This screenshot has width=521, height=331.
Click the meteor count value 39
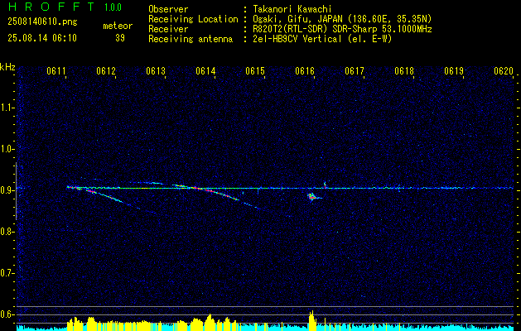(x=120, y=38)
